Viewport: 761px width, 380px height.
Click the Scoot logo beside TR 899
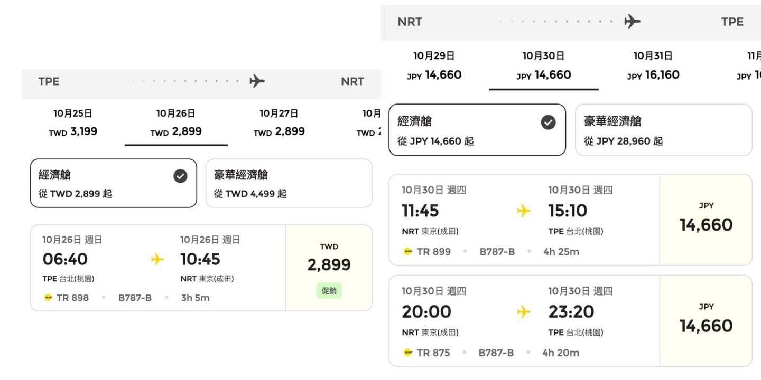click(x=407, y=252)
